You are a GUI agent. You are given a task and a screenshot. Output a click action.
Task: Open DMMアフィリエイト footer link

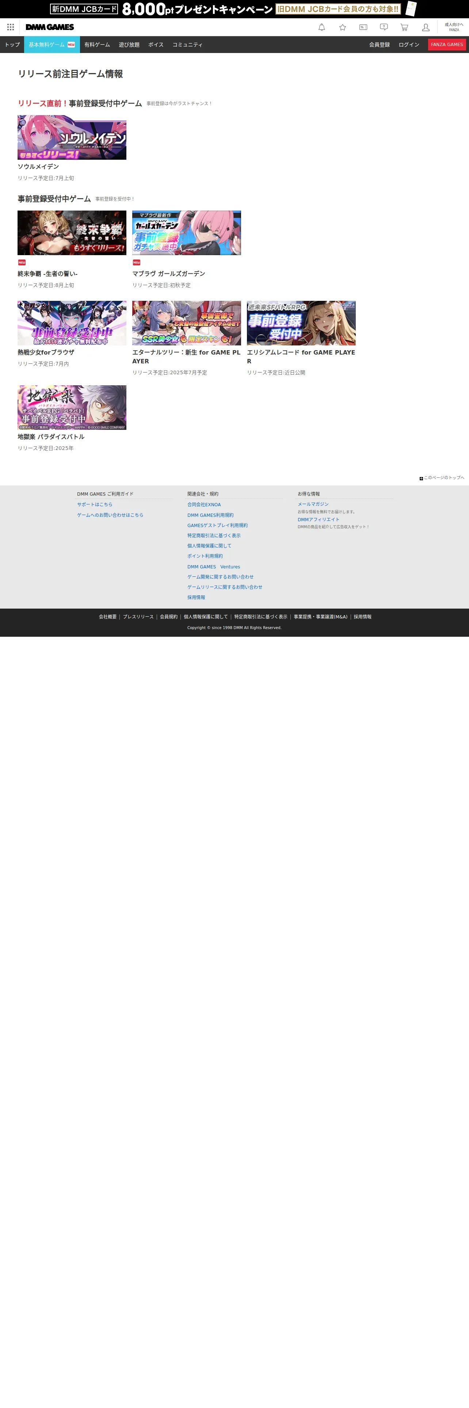click(318, 519)
